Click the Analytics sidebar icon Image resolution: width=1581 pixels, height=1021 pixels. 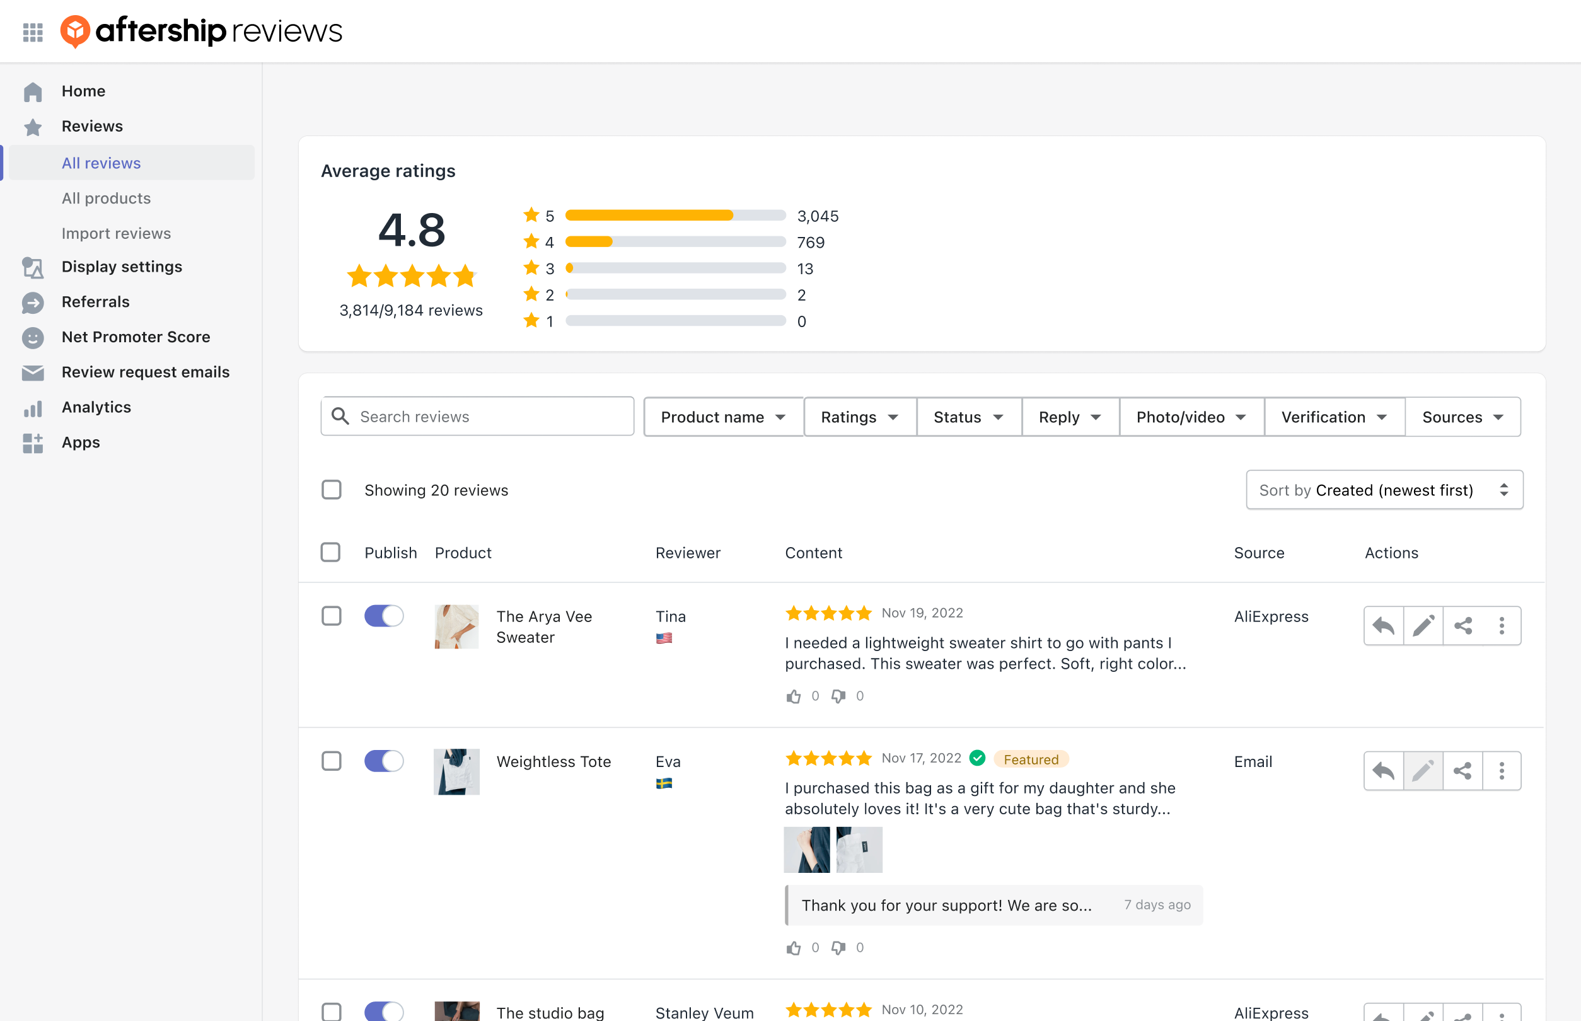[x=31, y=407]
